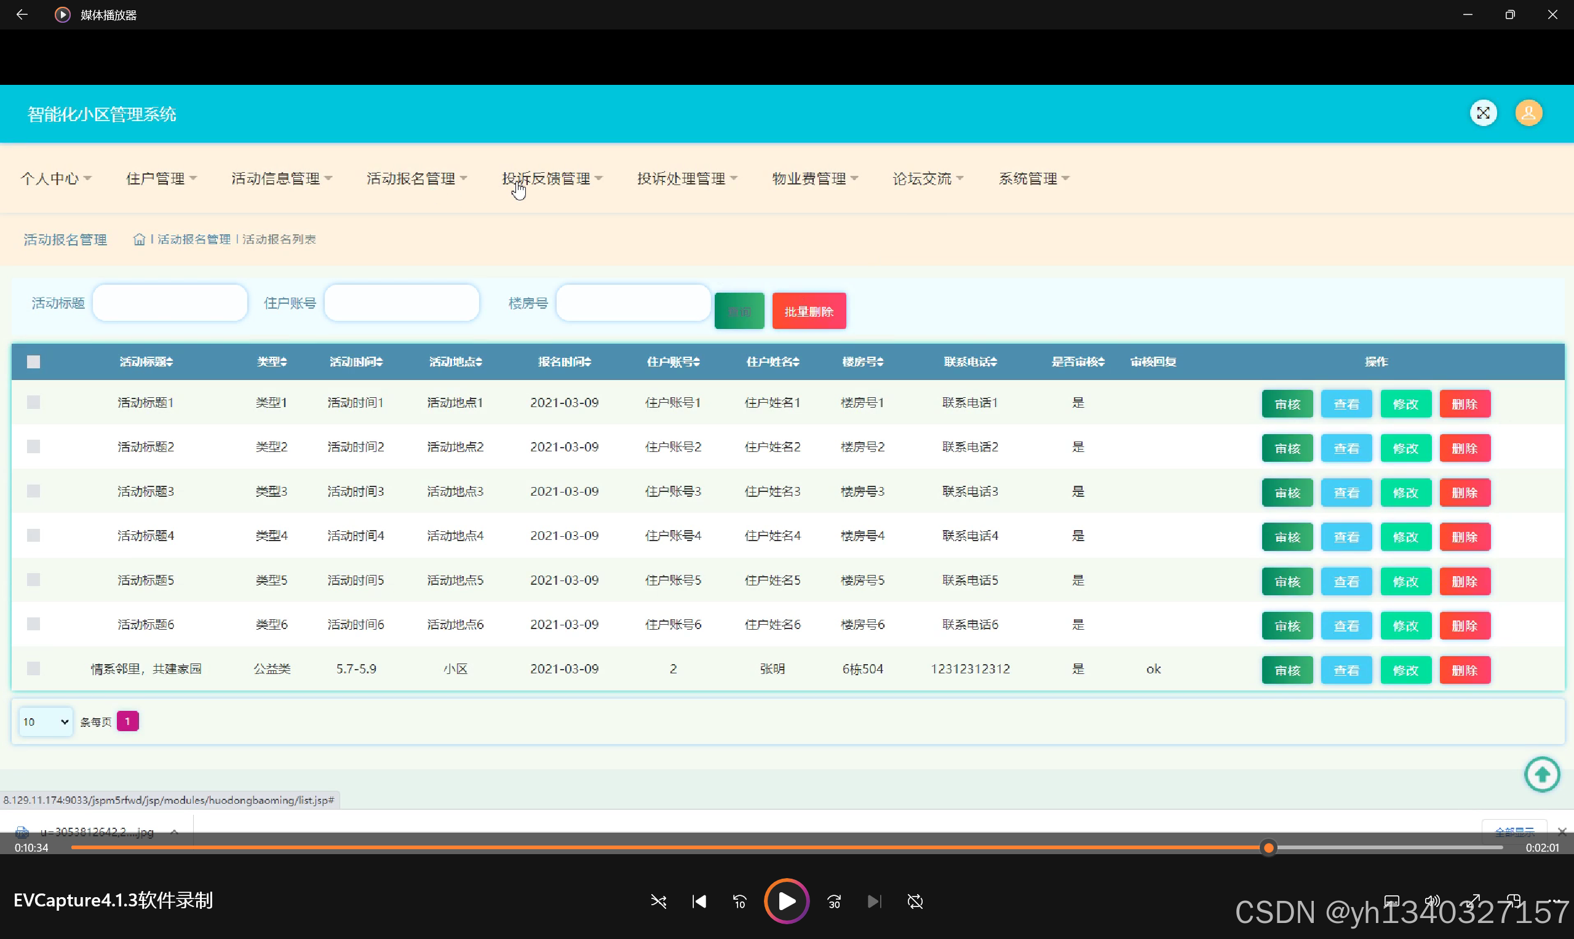Click 全部显示 in download bar
1574x939 pixels.
(1514, 831)
